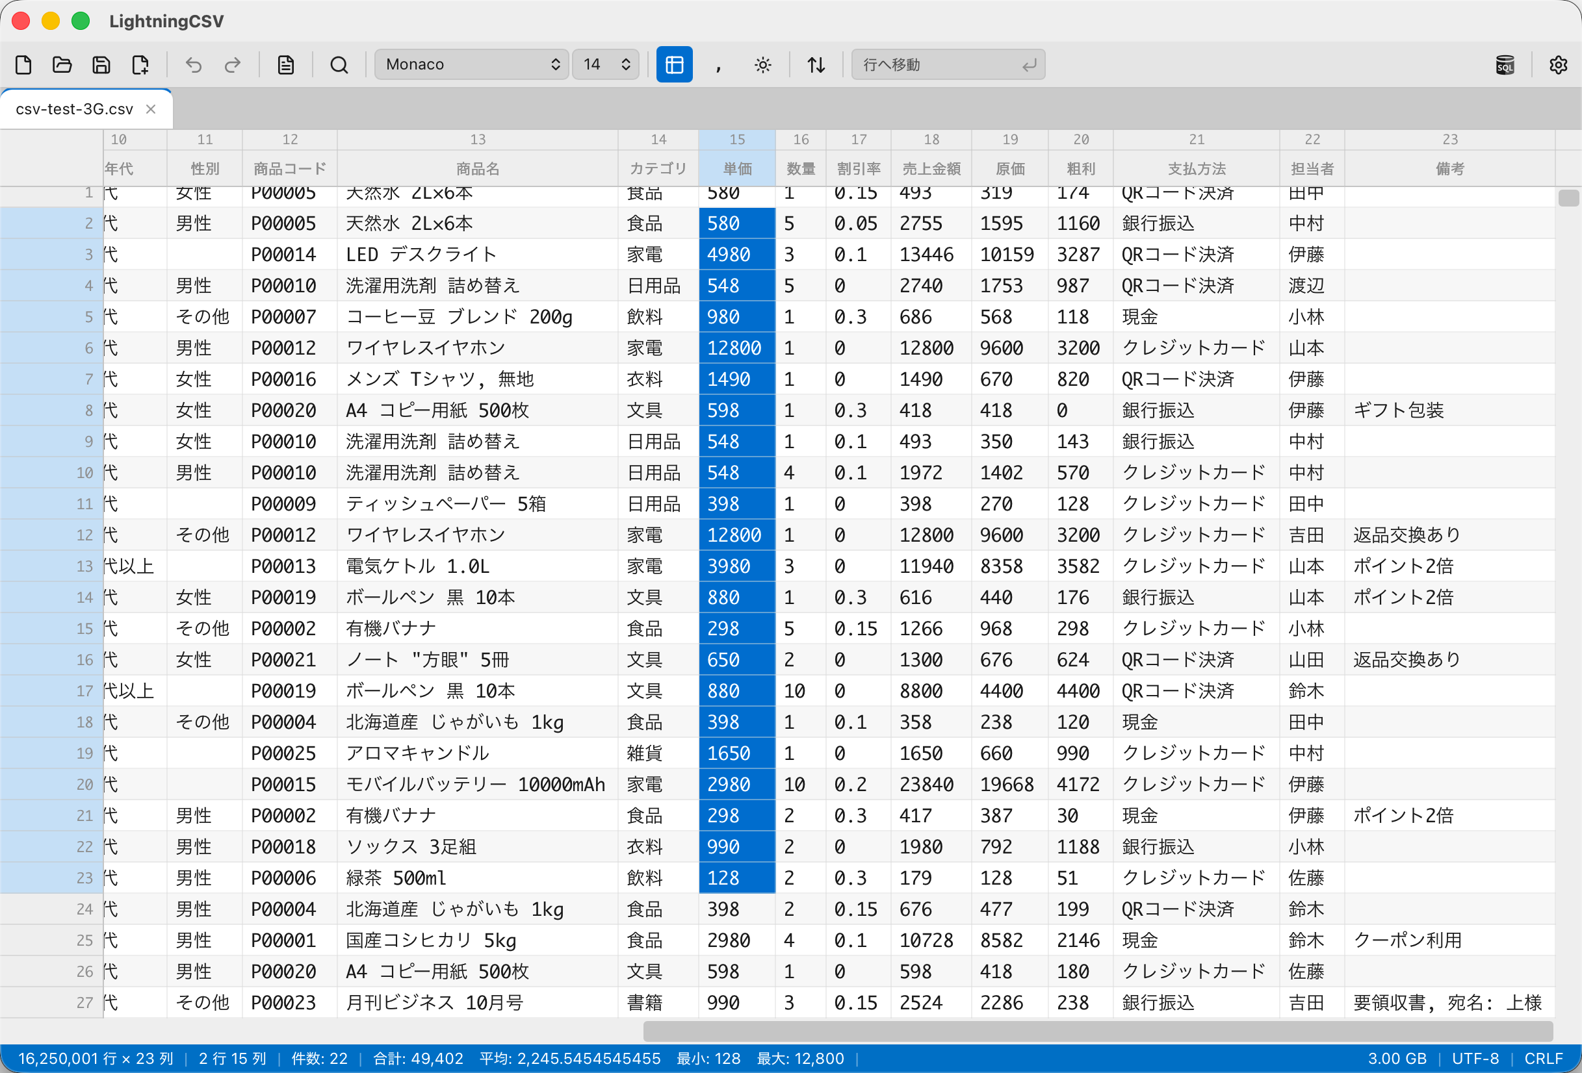The height and width of the screenshot is (1073, 1582).
Task: Click the comma delimiter button
Action: pos(719,65)
